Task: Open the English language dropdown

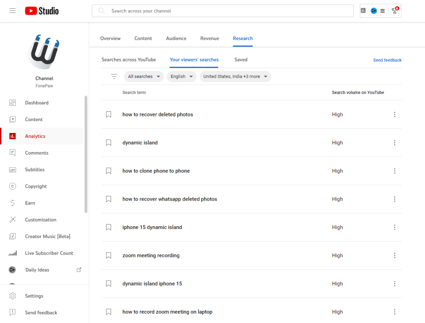Action: click(181, 76)
